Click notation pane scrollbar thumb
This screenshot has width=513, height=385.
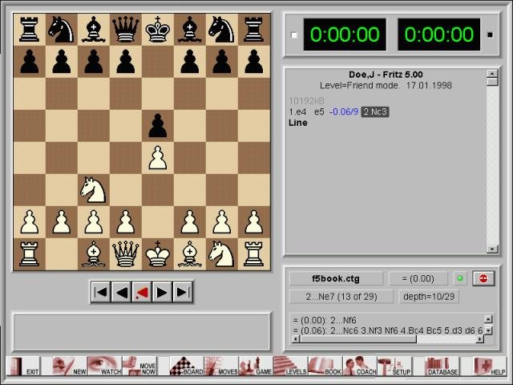(x=492, y=82)
